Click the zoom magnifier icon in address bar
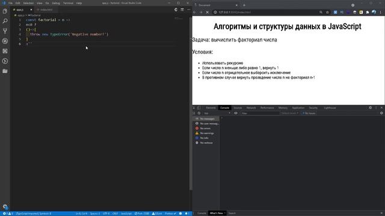385x216 pixels. [321, 12]
